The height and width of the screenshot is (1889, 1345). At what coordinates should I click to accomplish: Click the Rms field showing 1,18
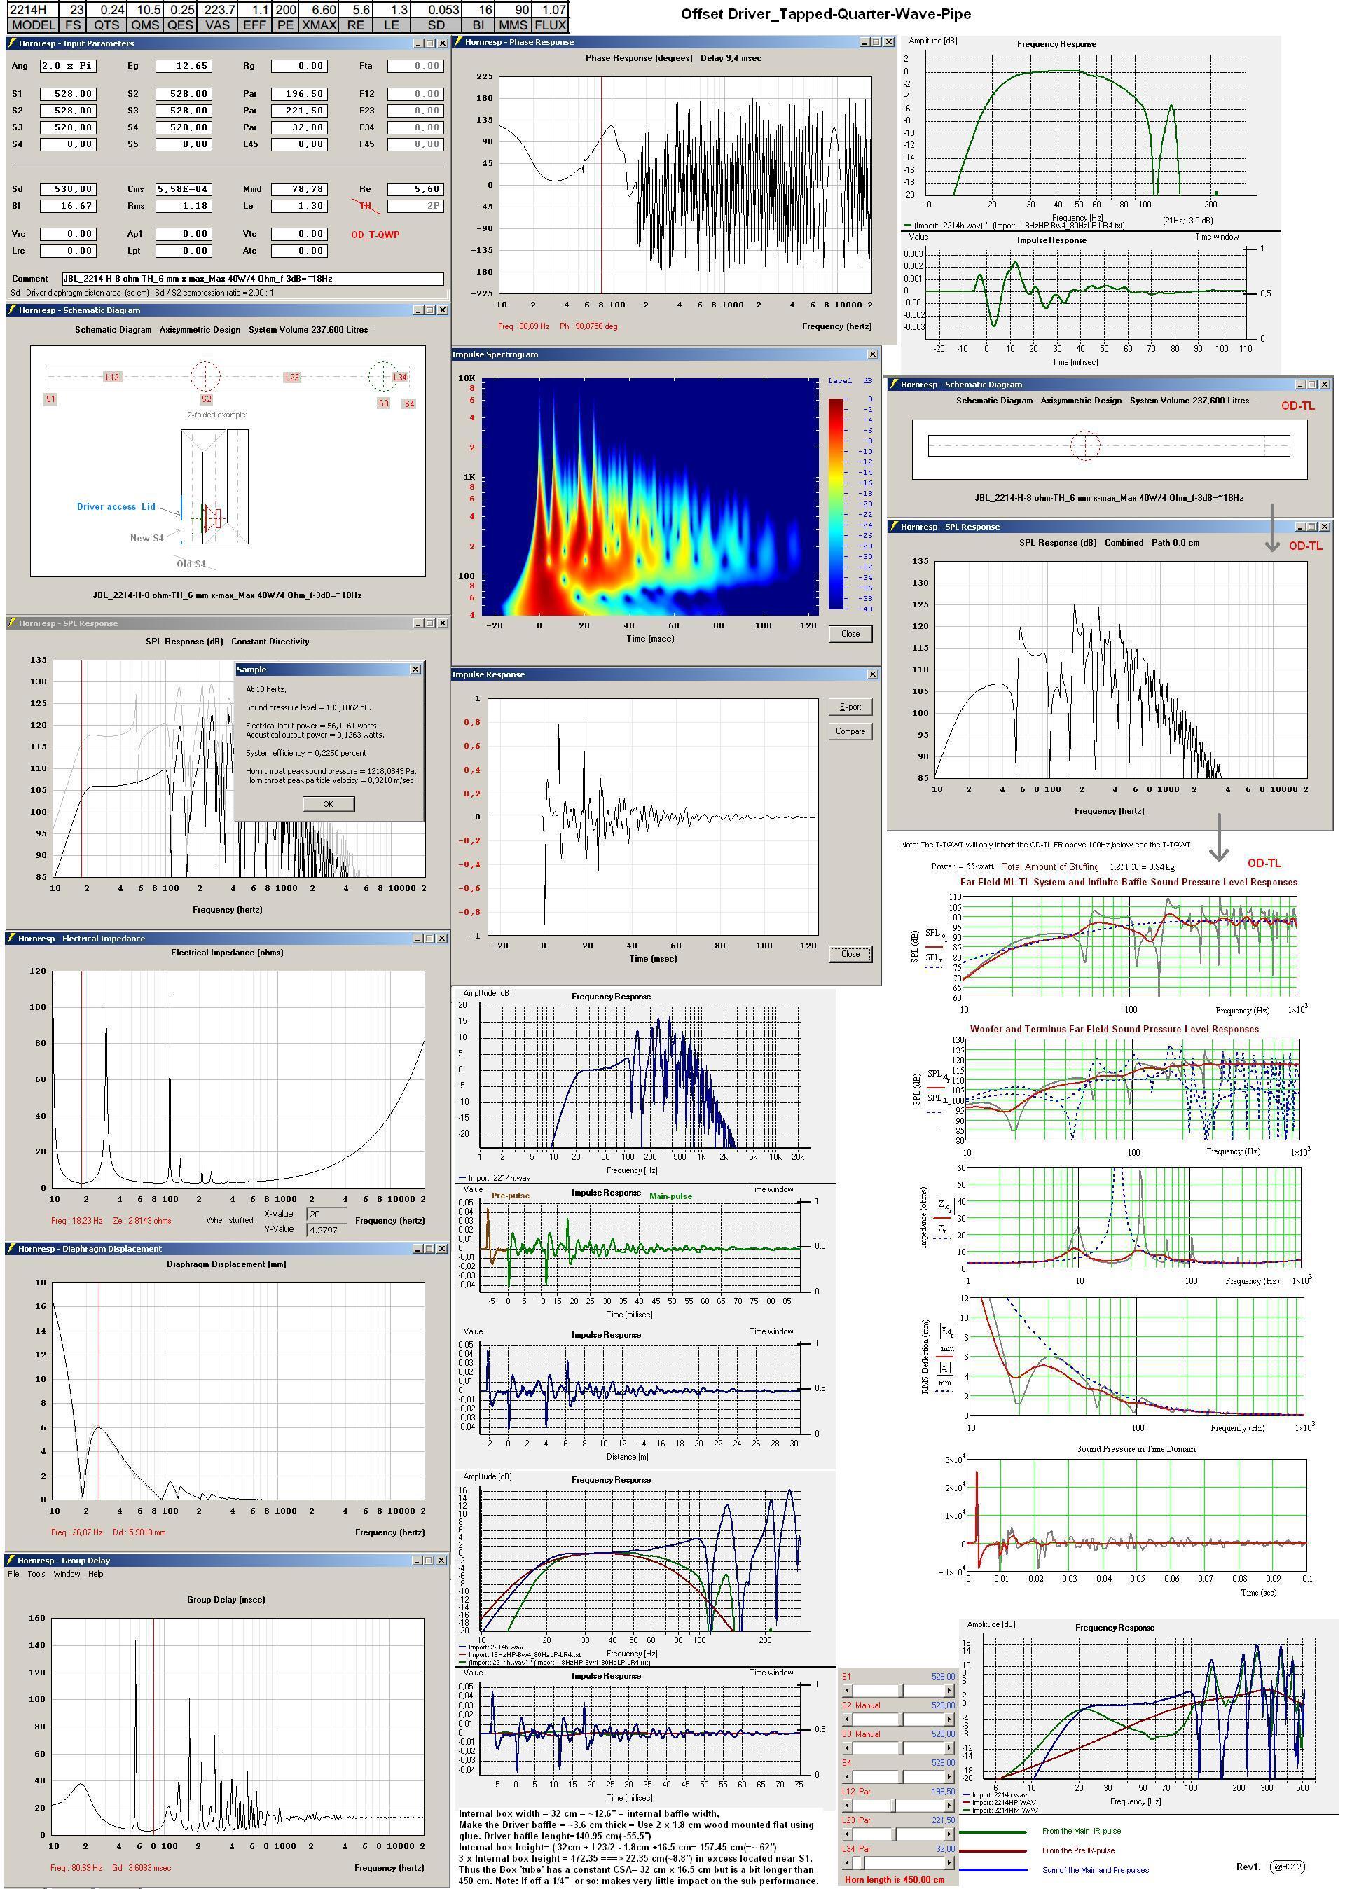183,205
